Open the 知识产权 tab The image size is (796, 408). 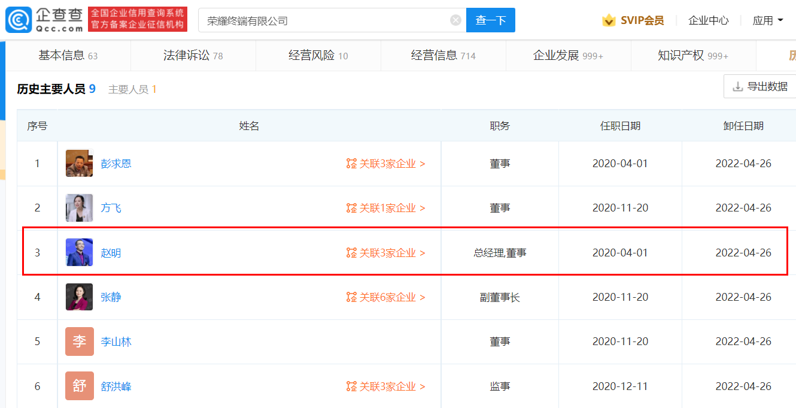coord(692,56)
